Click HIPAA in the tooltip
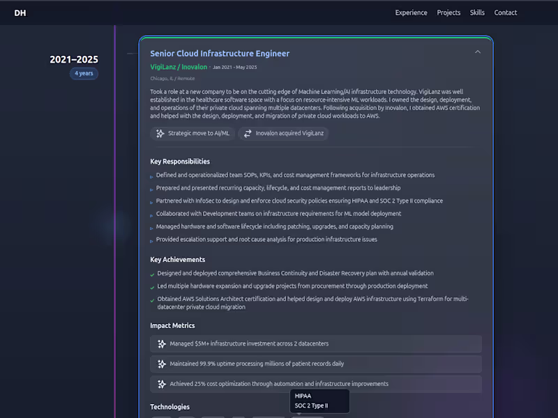Screen dimensions: 558x418 coord(303,396)
